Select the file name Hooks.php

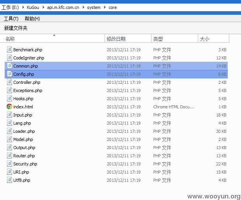tap(23, 99)
